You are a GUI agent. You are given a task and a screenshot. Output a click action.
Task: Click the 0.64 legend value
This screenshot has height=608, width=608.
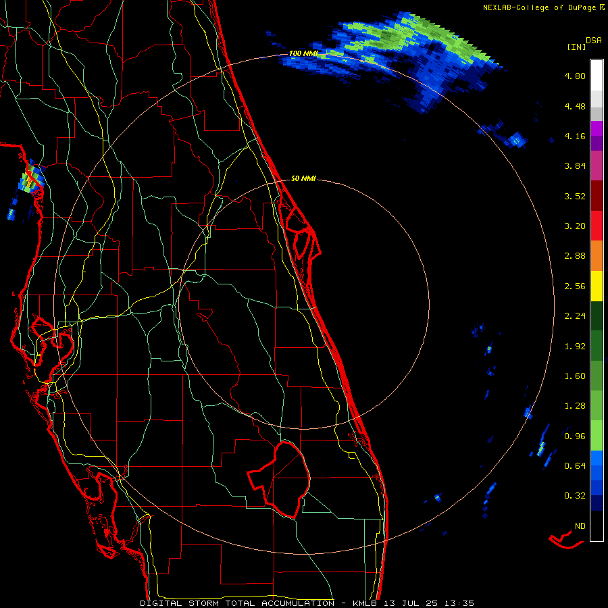pos(575,465)
